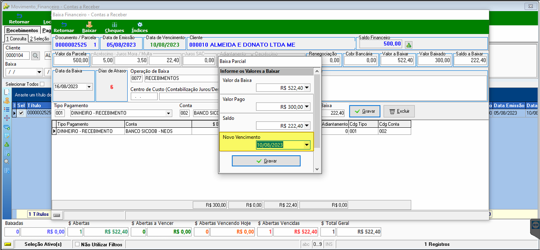Click the Cdg Conta column header
The image size is (540, 250).
(394, 124)
